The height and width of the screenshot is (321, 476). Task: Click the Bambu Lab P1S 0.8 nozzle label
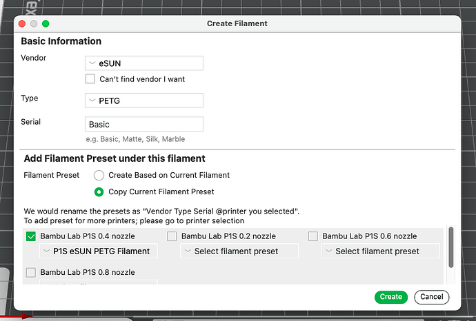coord(88,272)
